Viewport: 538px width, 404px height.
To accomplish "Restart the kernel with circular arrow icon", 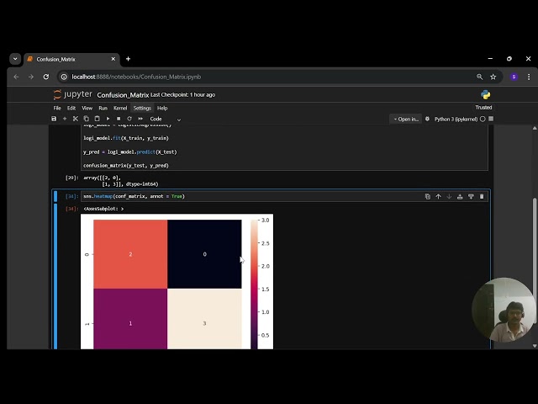I will click(129, 119).
